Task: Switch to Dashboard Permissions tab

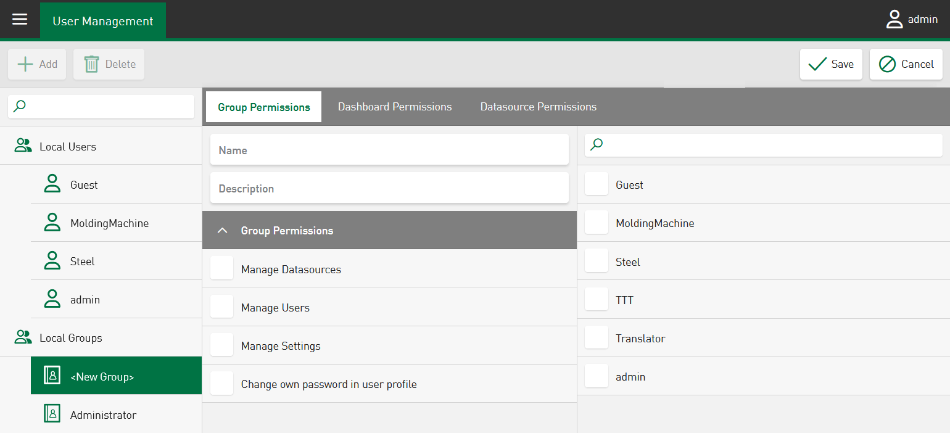Action: tap(395, 107)
